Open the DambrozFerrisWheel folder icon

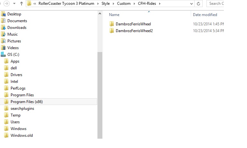click(112, 24)
